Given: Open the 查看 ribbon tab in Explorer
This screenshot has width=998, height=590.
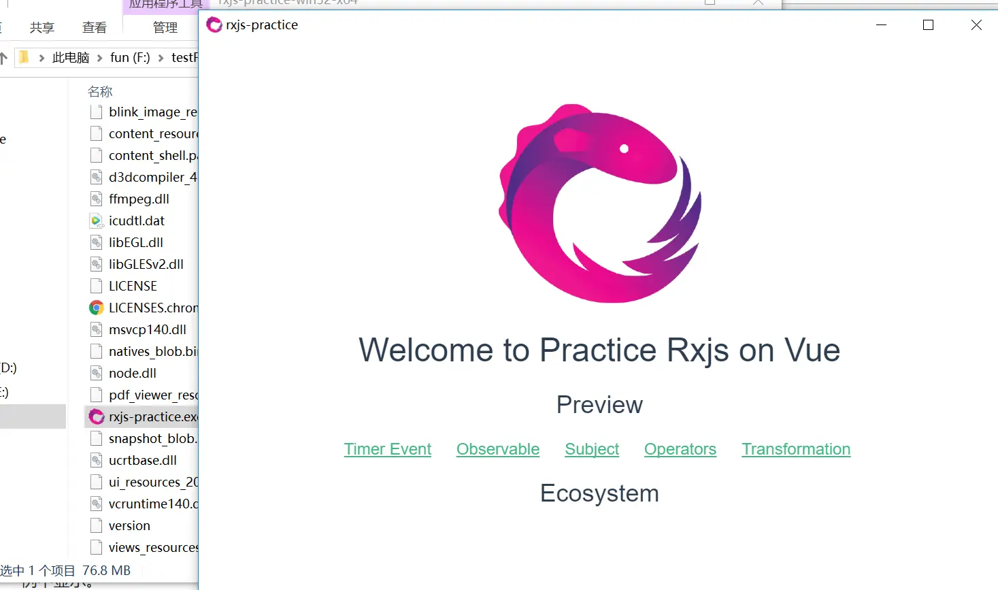Looking at the screenshot, I should coord(95,27).
